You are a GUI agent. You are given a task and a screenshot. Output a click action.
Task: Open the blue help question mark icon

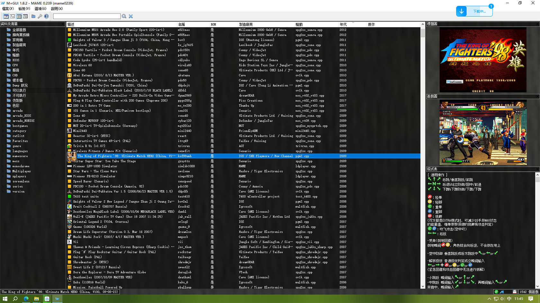coord(46,16)
